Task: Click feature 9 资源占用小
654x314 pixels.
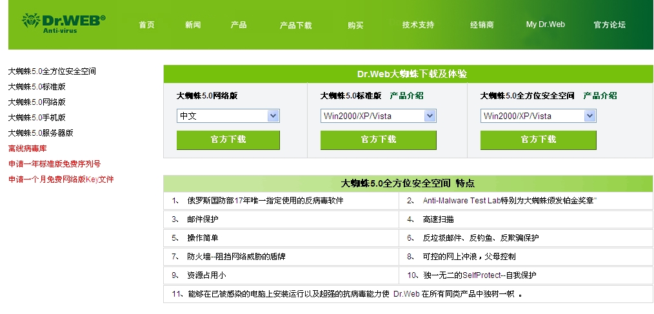Action: pos(206,275)
